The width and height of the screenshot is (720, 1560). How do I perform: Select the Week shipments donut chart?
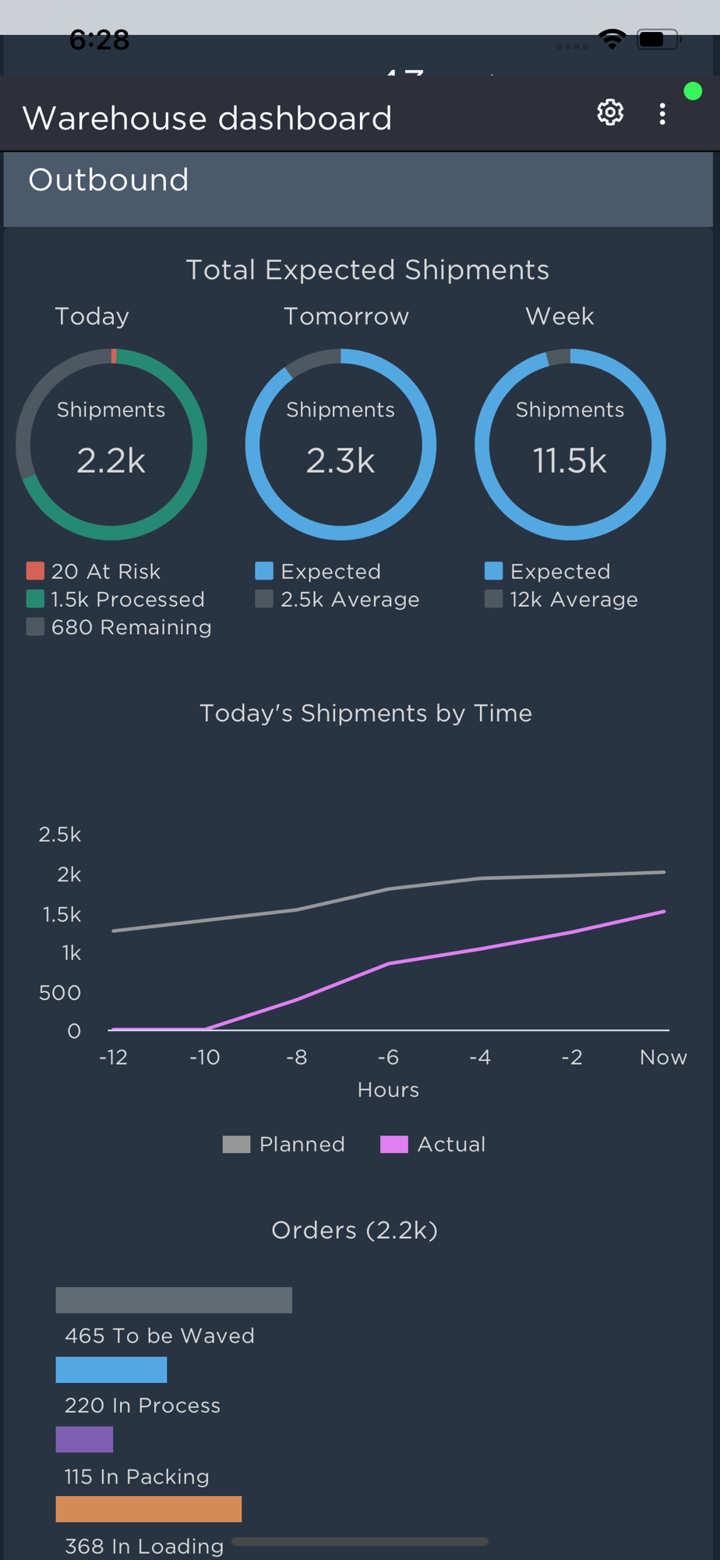point(570,445)
